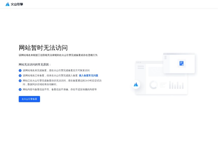Click the subtitle about 工信部 regulations
This screenshot has height=145, width=218.
58,55
